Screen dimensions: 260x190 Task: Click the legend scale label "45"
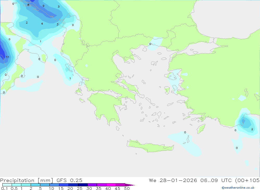pos(118,188)
